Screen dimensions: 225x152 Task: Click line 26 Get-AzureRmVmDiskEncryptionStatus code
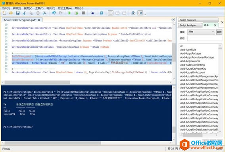tap(60, 47)
